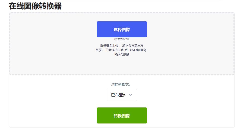This screenshot has width=242, height=136.
Task: Click the green 转换图像 button
Action: pyautogui.click(x=122, y=115)
